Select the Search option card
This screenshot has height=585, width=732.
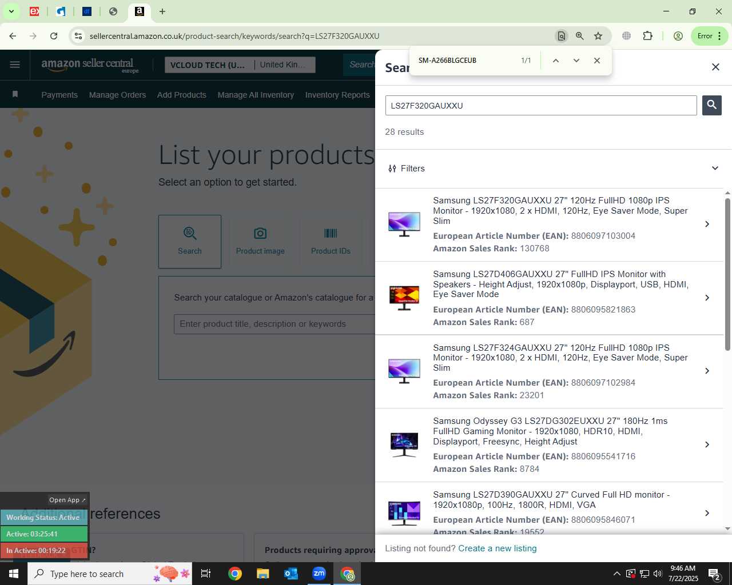(190, 242)
